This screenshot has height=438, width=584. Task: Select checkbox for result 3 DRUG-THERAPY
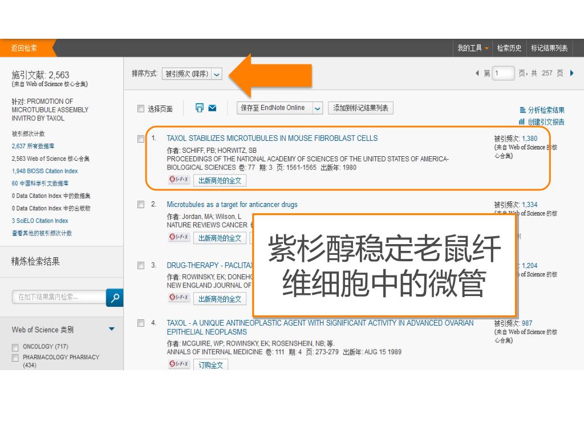coord(141,266)
